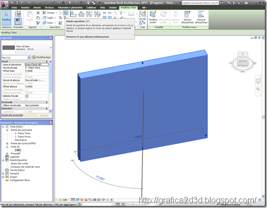Collapse the Dimensioni section
The image size is (267, 208).
pos(46,109)
